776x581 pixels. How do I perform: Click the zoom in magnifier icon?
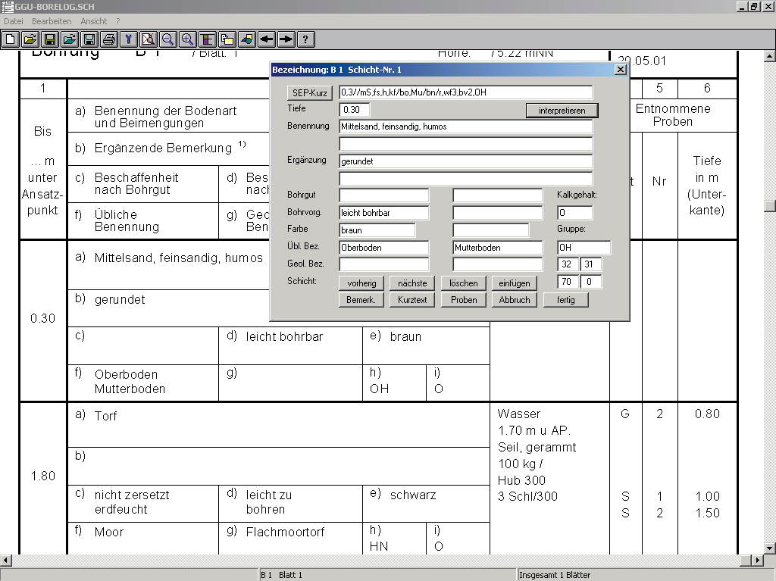coord(188,39)
